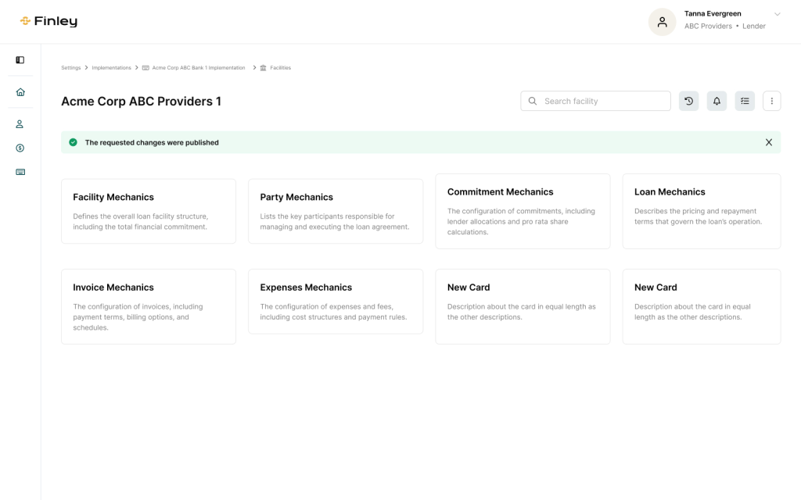Click the Settings breadcrumb link
The image size is (801, 500).
click(70, 68)
